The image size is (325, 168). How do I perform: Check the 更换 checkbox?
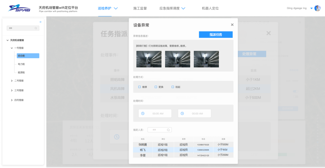pyautogui.click(x=156, y=87)
